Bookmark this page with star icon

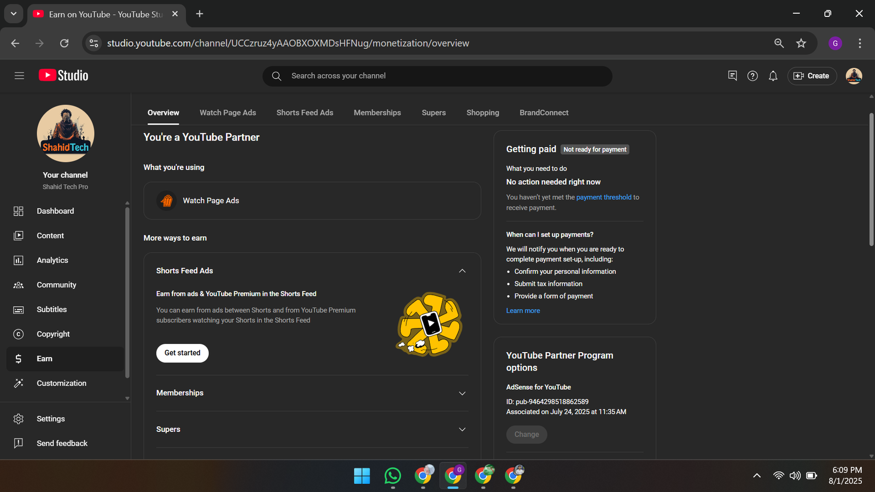tap(801, 43)
